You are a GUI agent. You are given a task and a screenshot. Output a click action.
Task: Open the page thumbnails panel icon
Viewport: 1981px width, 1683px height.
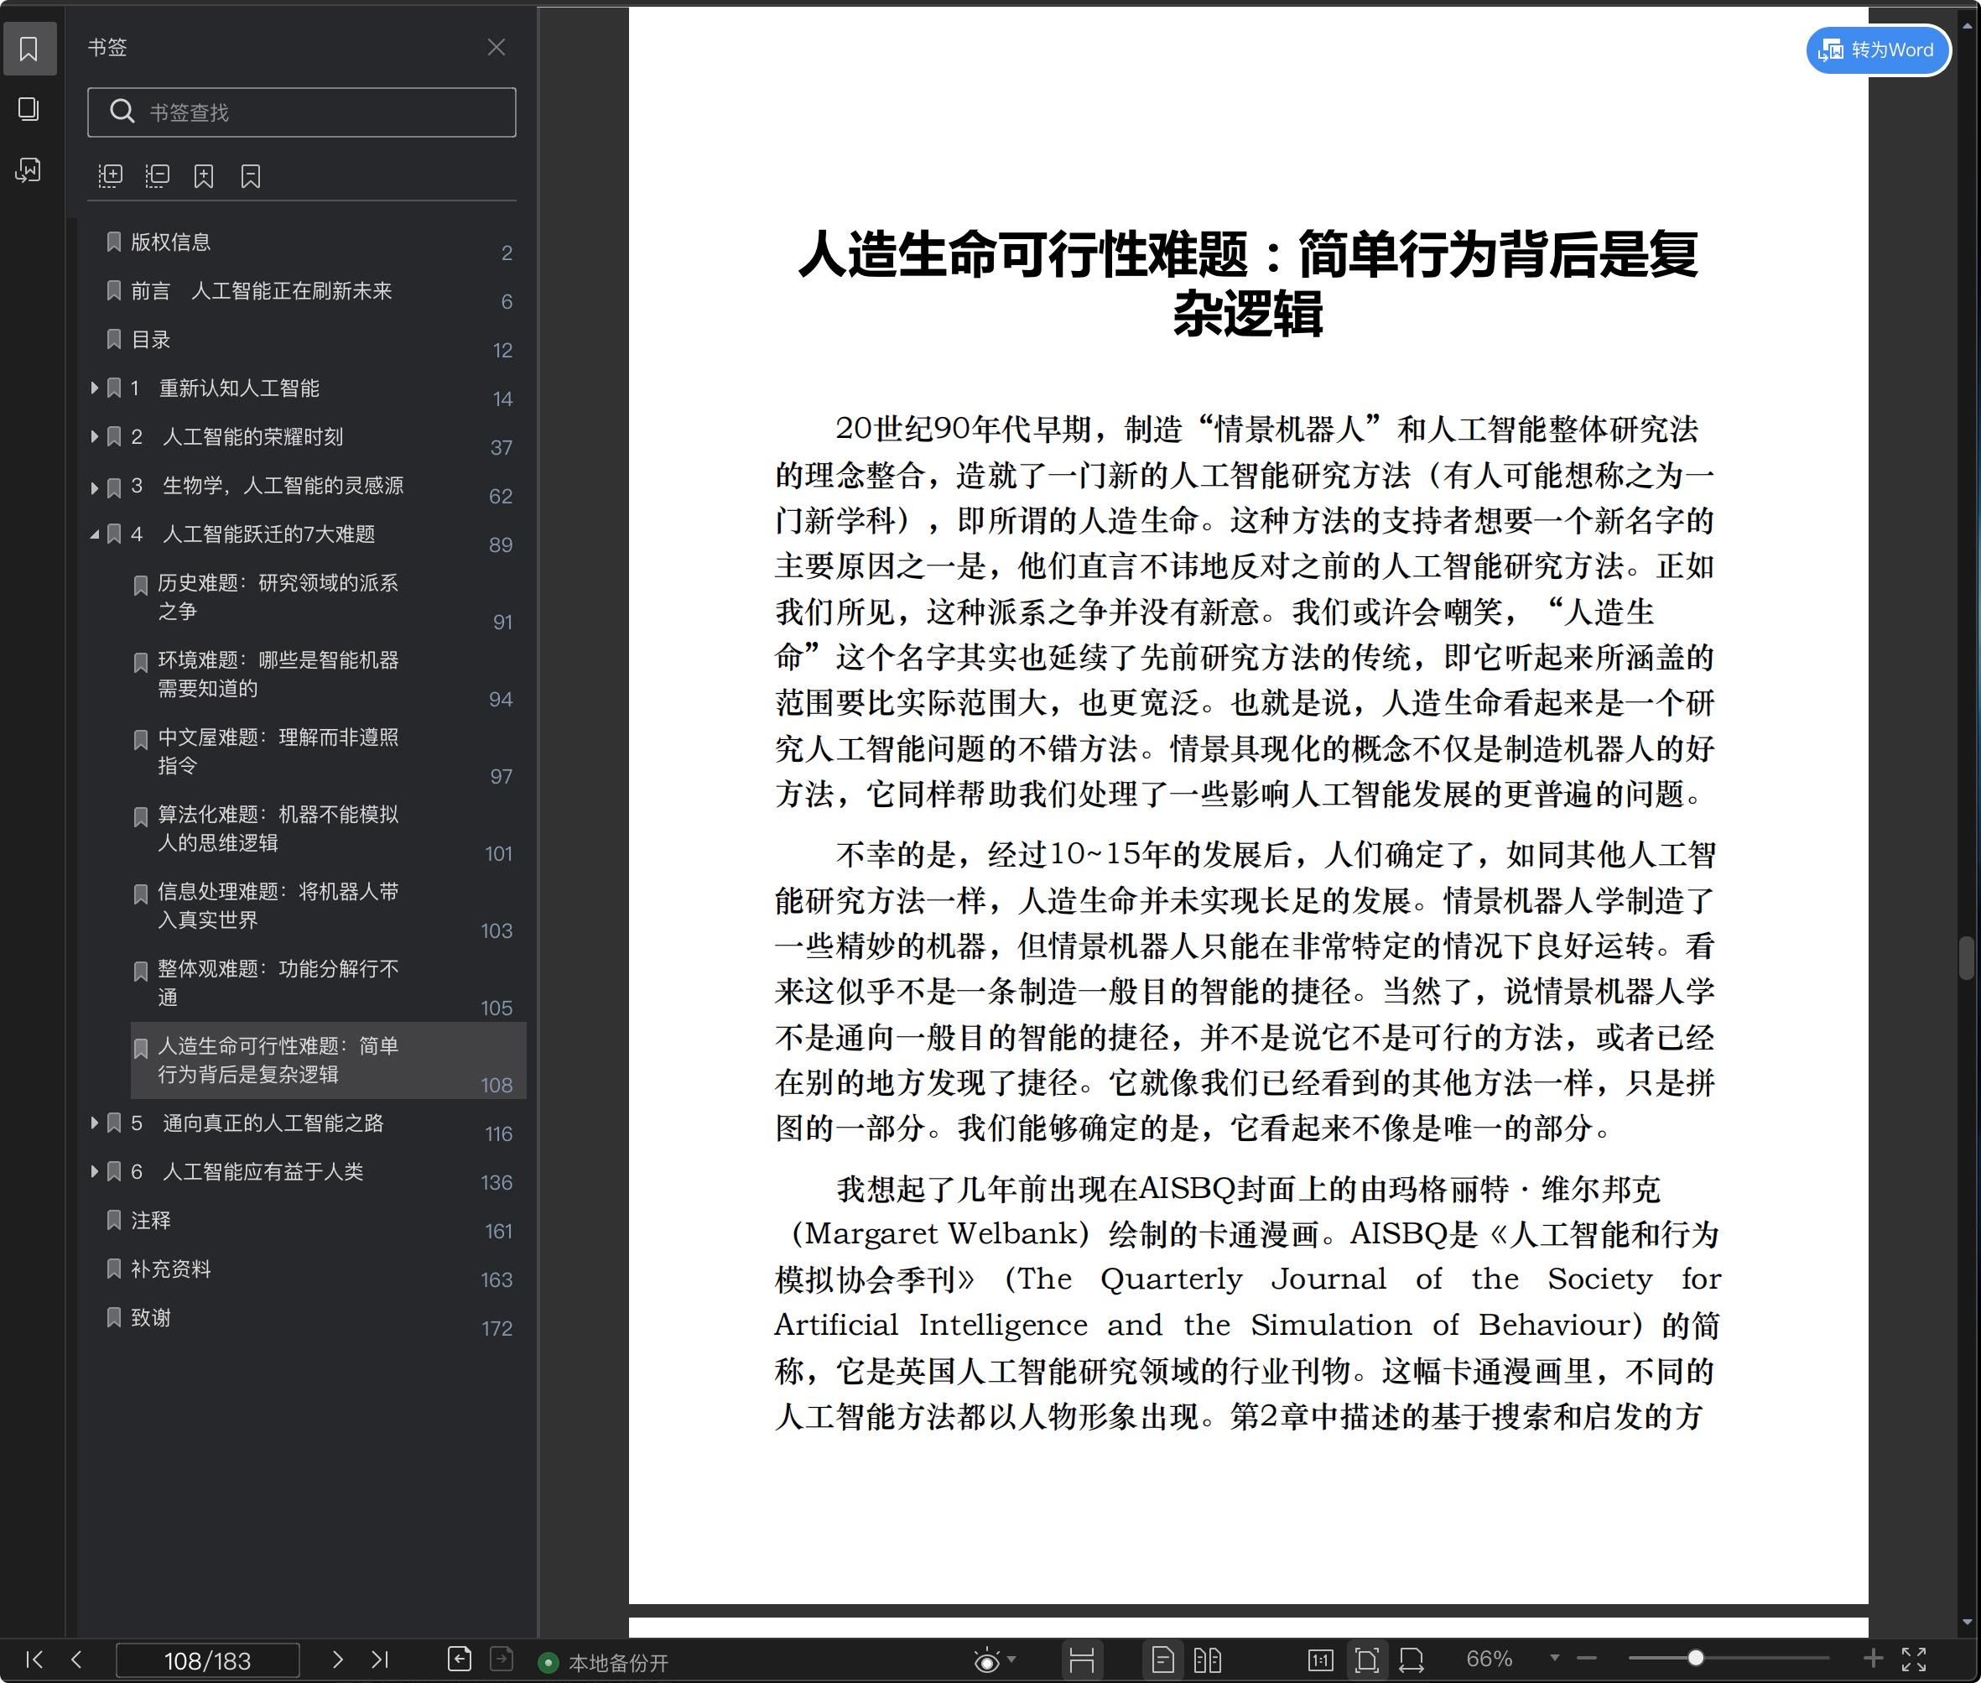pyautogui.click(x=29, y=110)
